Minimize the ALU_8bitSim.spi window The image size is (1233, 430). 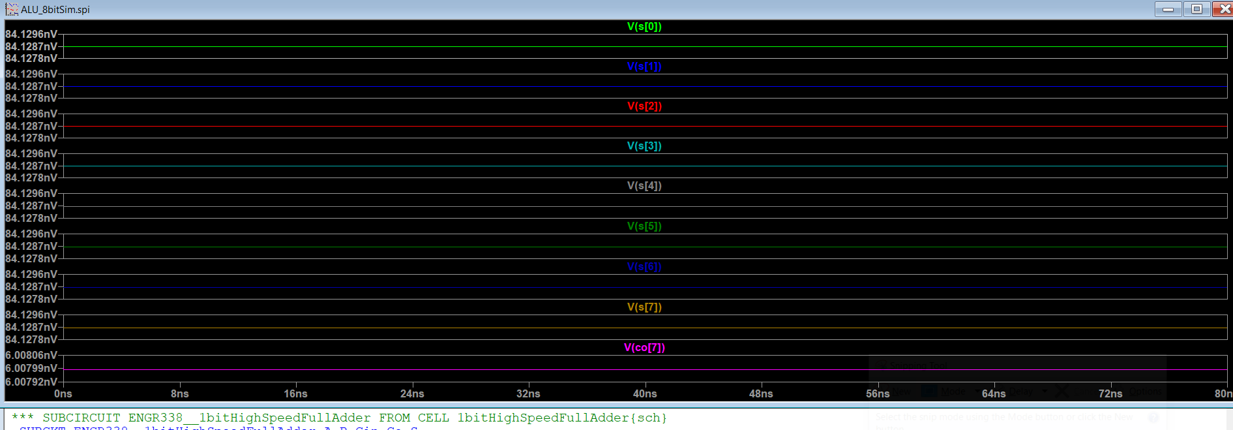pyautogui.click(x=1168, y=9)
